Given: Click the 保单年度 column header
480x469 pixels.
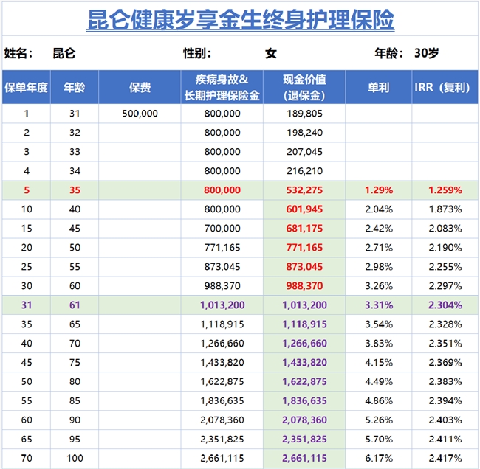Looking at the screenshot, I should coord(27,88).
